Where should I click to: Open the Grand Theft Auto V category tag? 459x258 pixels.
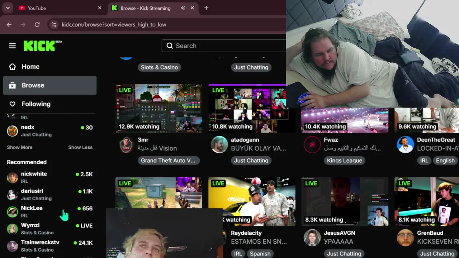168,161
